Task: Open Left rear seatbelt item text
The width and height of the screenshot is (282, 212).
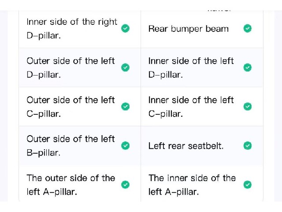Action: (186, 146)
